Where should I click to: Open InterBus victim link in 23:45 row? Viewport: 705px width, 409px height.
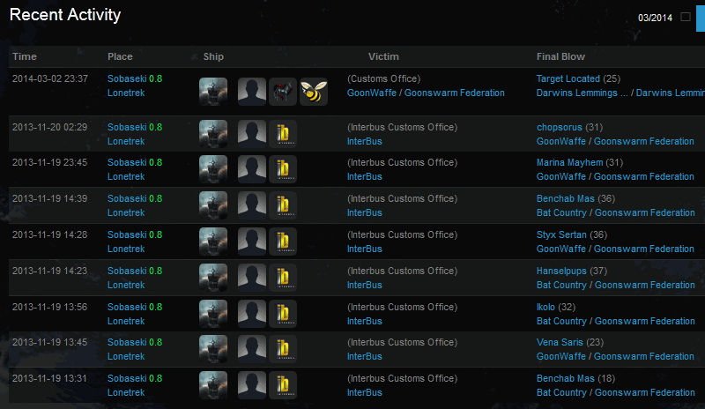point(364,177)
